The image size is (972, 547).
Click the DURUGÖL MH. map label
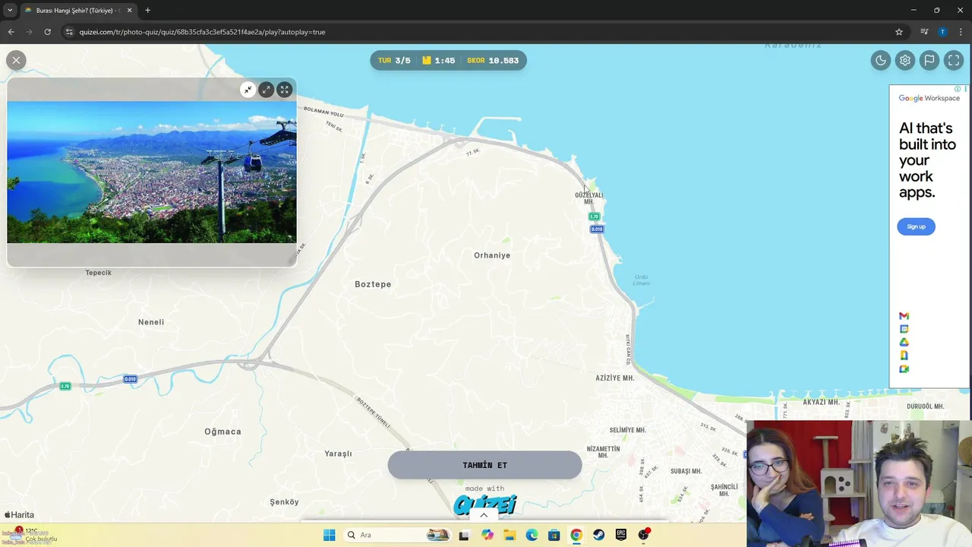click(x=924, y=406)
